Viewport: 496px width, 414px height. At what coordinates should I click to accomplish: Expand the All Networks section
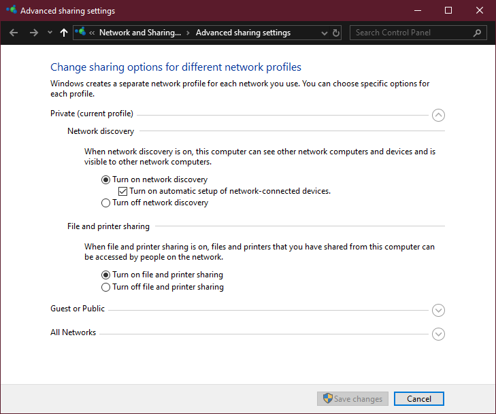(439, 334)
